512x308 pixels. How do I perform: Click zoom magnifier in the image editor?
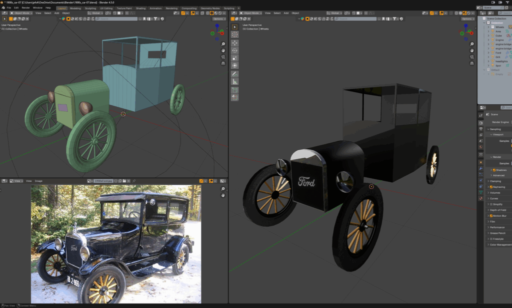(x=223, y=189)
